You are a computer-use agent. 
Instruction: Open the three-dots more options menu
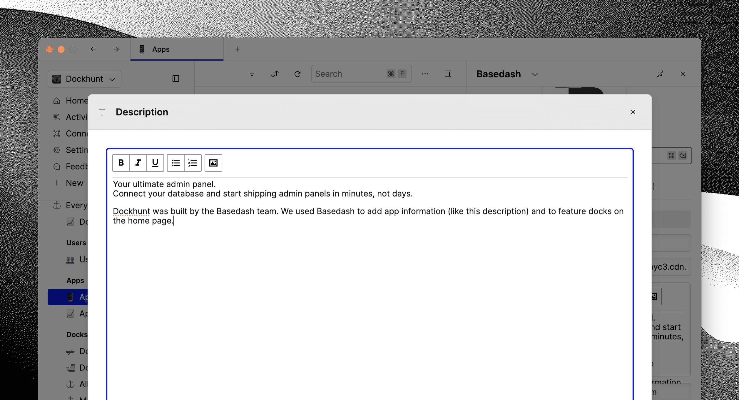tap(425, 74)
